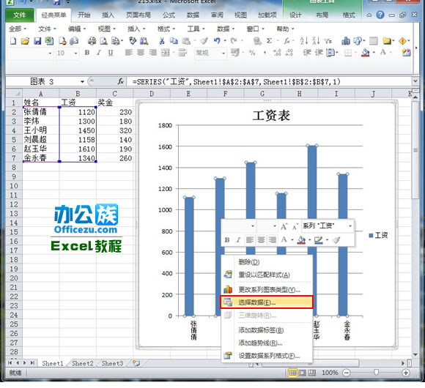425x388 pixels.
Task: Choose 更改系列图表类型(Y)... in menu
Action: [x=267, y=290]
